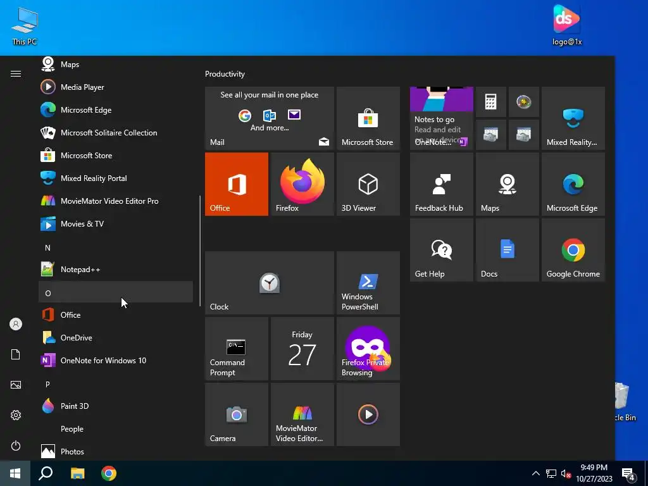This screenshot has height=486, width=648.
Task: Open Maps from the app list
Action: click(116, 65)
